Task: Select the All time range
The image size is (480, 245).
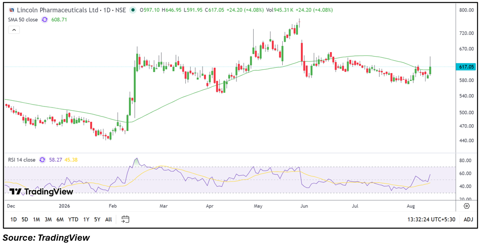Action: pos(108,219)
